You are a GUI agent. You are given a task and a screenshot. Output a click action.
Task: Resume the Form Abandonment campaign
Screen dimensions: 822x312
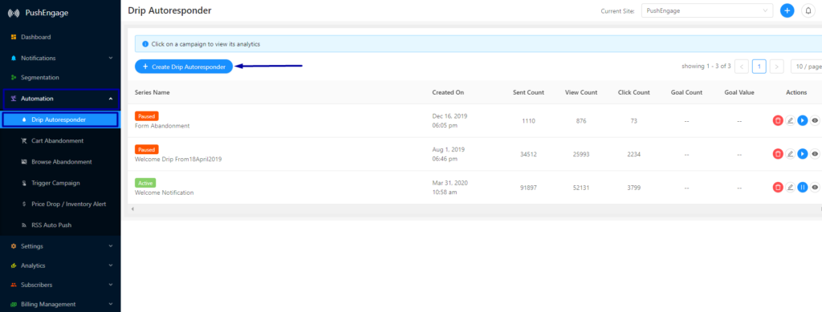tap(803, 120)
